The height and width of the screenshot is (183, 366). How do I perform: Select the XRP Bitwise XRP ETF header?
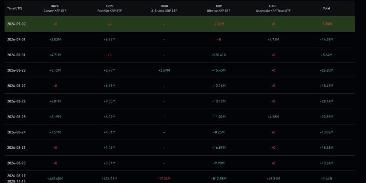(x=219, y=8)
